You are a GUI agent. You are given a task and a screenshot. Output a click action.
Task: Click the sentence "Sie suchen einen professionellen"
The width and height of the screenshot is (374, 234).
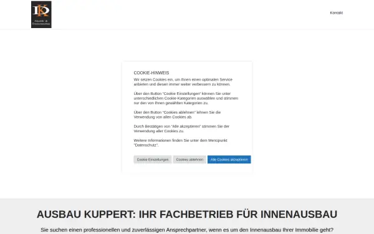click(x=187, y=230)
